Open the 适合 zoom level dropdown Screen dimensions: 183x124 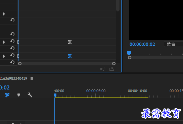[173, 44]
